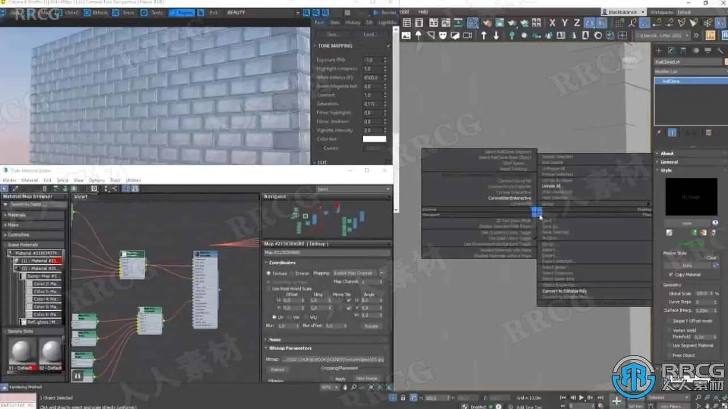728x409 pixels.
Task: Select RailClone in the modifier stack
Action: click(x=690, y=81)
